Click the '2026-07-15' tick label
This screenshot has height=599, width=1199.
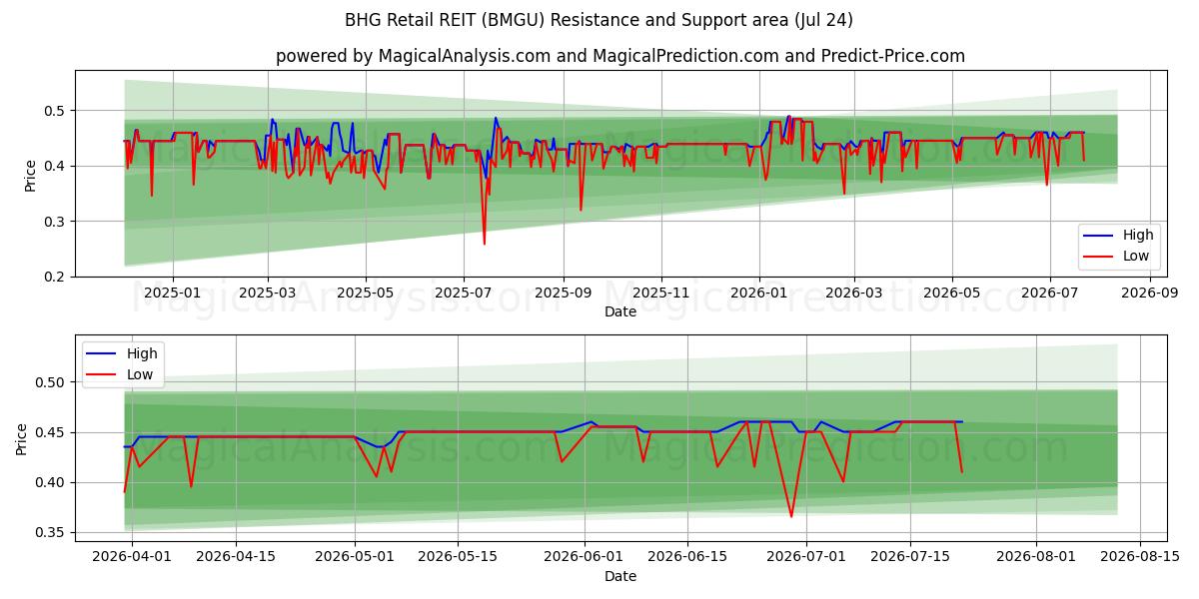pyautogui.click(x=910, y=557)
